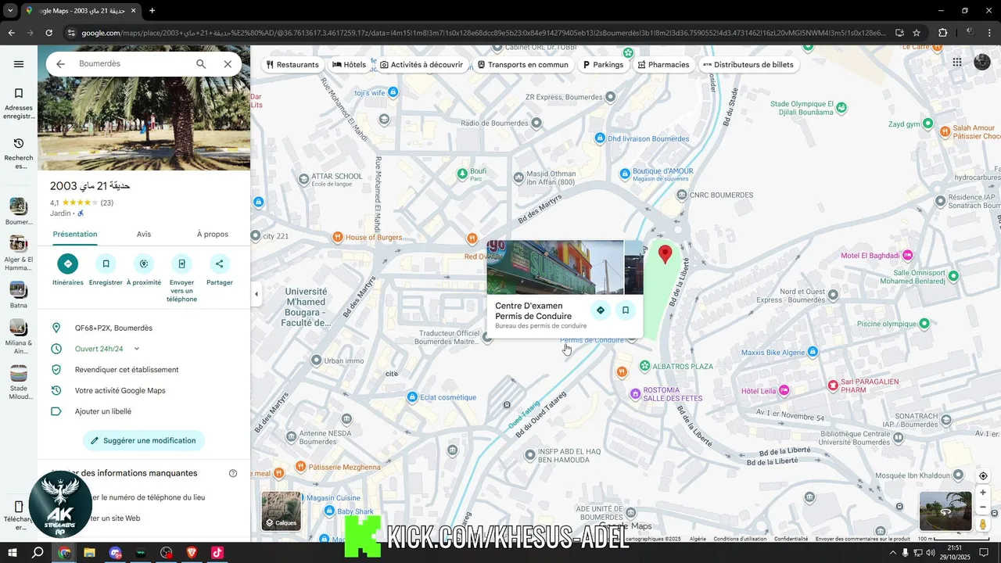1001x563 pixels.
Task: Filter map by Hôtels chip
Action: pyautogui.click(x=349, y=65)
